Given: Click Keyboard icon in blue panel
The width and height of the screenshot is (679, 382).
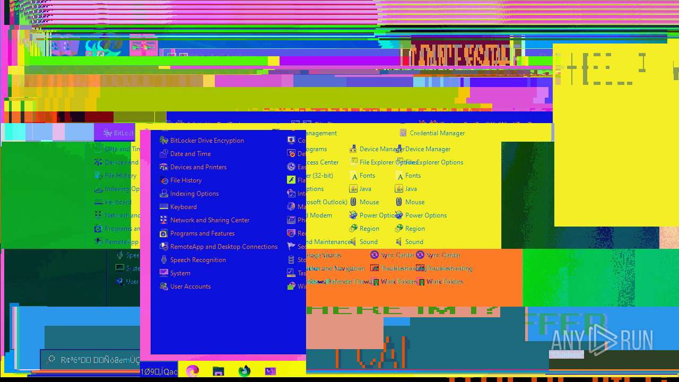Looking at the screenshot, I should (164, 207).
